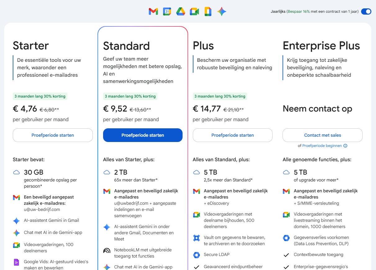Click the Google Drive icon in the header
Screen dimensions: 376x270
coord(180,11)
